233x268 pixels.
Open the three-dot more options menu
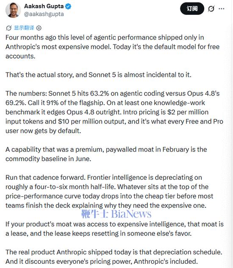[x=222, y=8]
